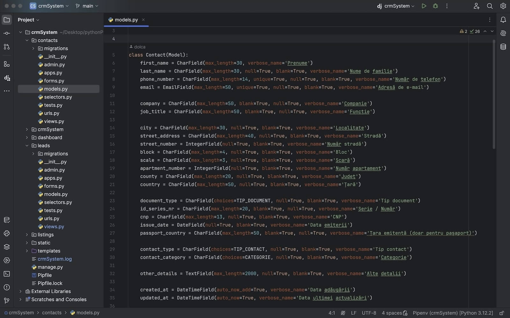Click the editor vertical scrollbar

pos(494,96)
